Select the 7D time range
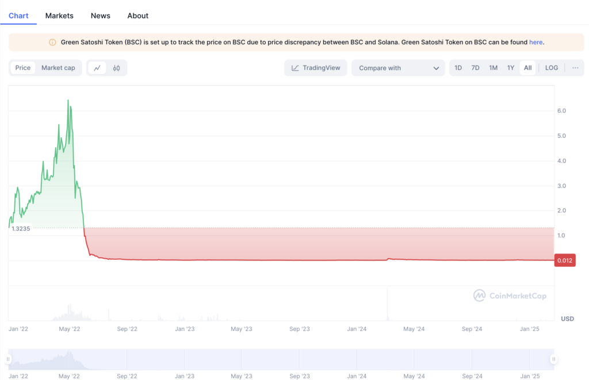 coord(475,68)
